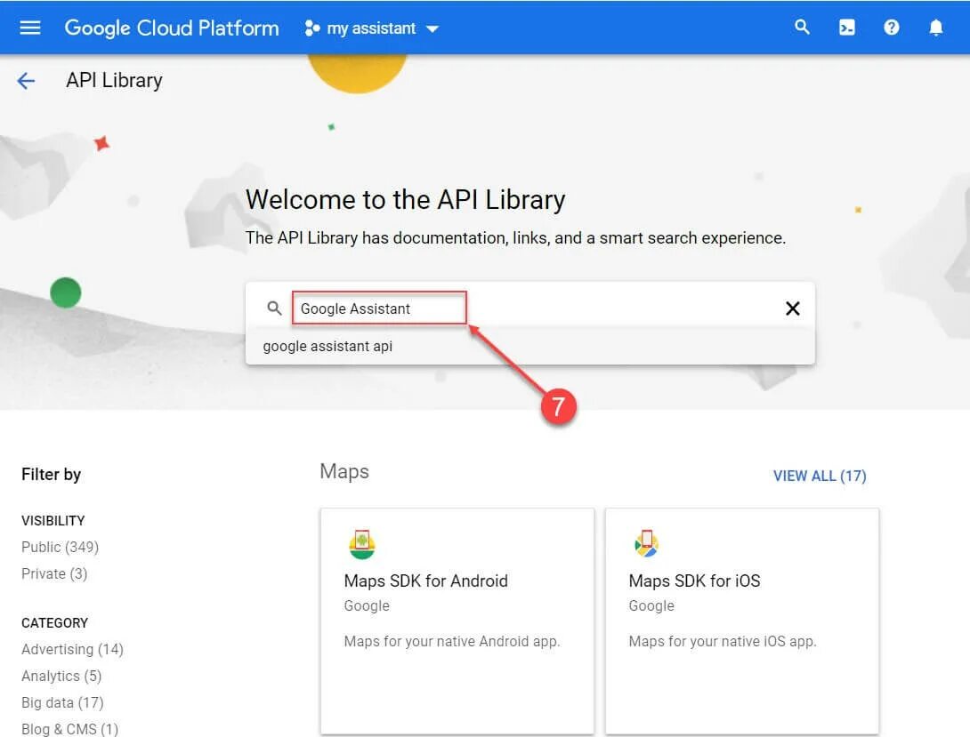Image resolution: width=970 pixels, height=737 pixels.
Task: Filter by Private (3) visibility
Action: (54, 573)
